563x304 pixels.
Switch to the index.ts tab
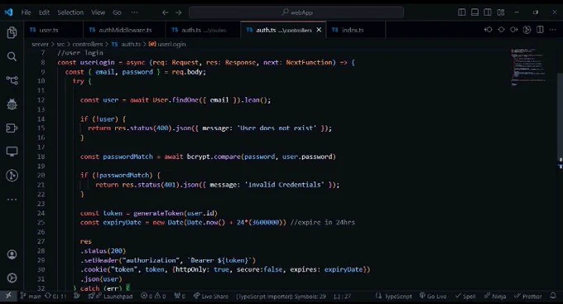click(355, 30)
